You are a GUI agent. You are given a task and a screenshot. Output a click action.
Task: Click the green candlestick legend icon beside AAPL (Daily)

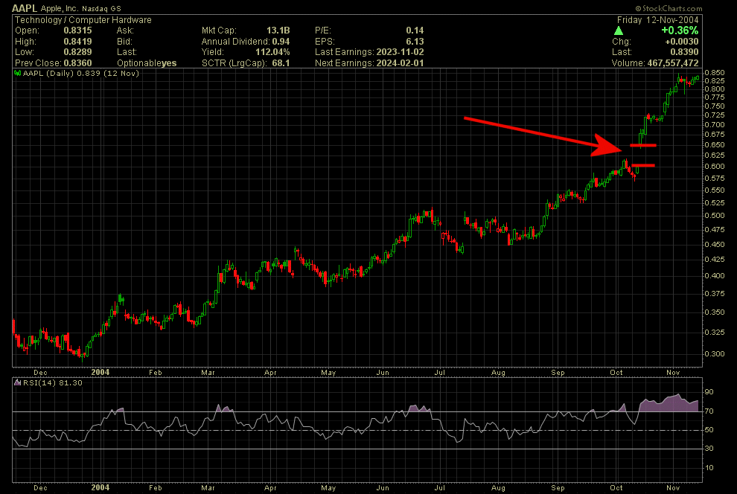coord(18,74)
